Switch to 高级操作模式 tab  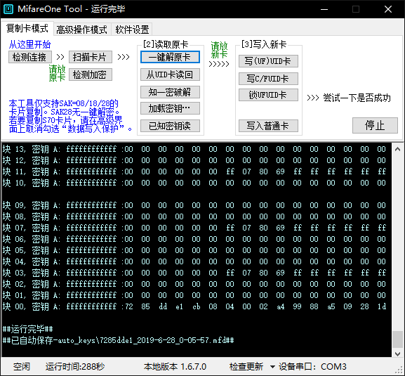81,30
